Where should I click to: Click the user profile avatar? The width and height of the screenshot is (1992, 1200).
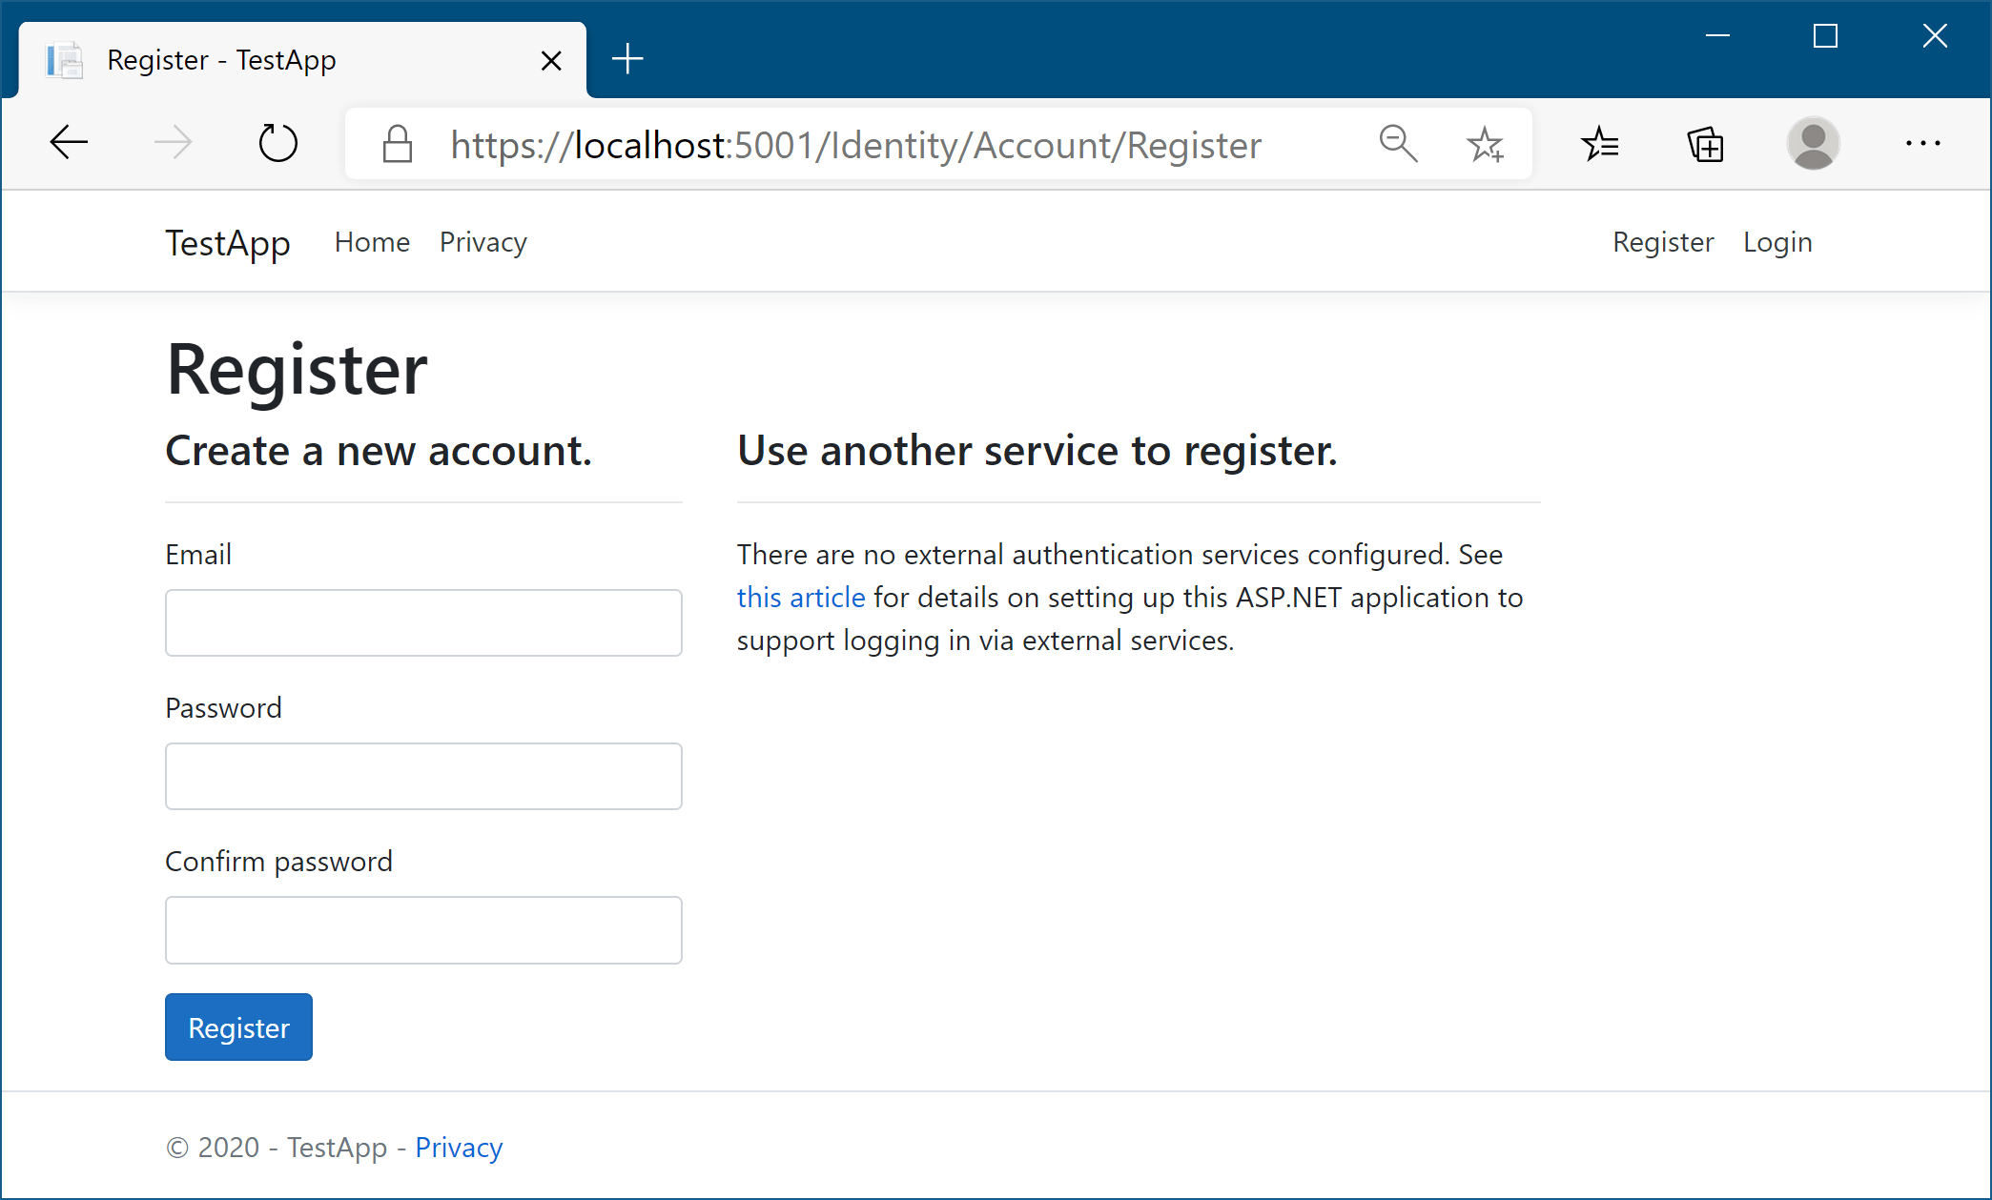coord(1813,144)
